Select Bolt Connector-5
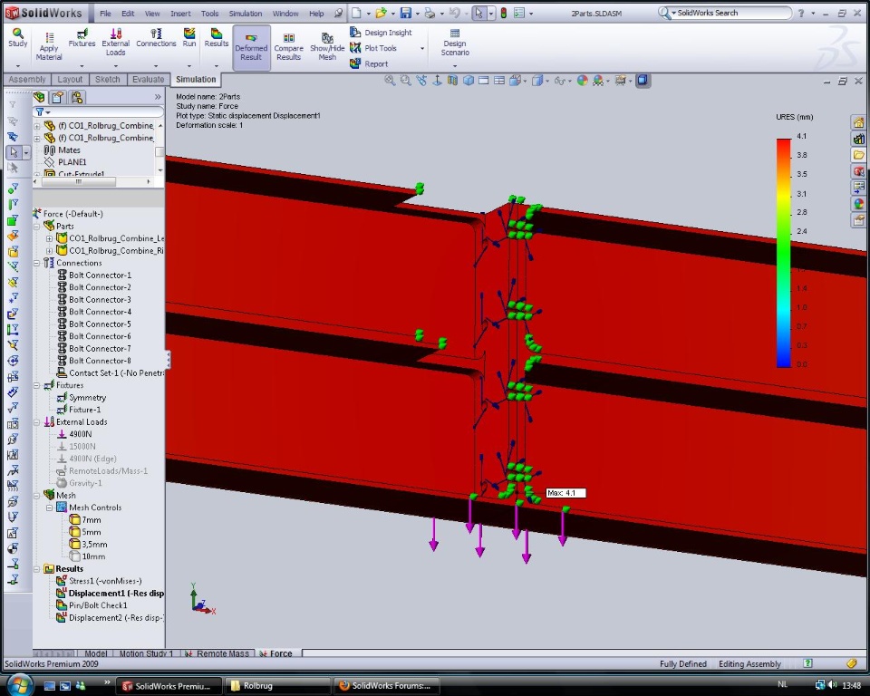The height and width of the screenshot is (696, 870). pos(94,324)
